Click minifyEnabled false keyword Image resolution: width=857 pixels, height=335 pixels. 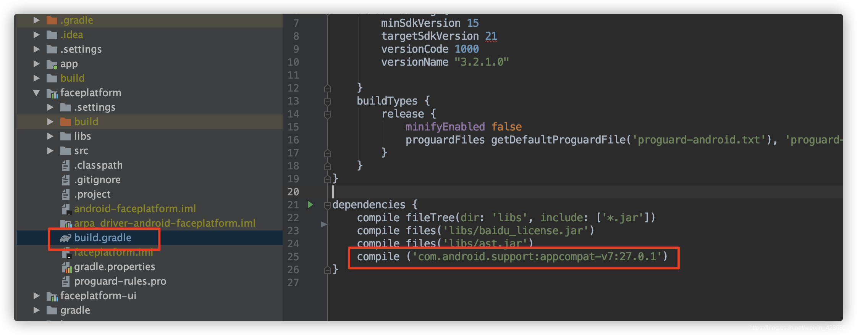click(506, 127)
